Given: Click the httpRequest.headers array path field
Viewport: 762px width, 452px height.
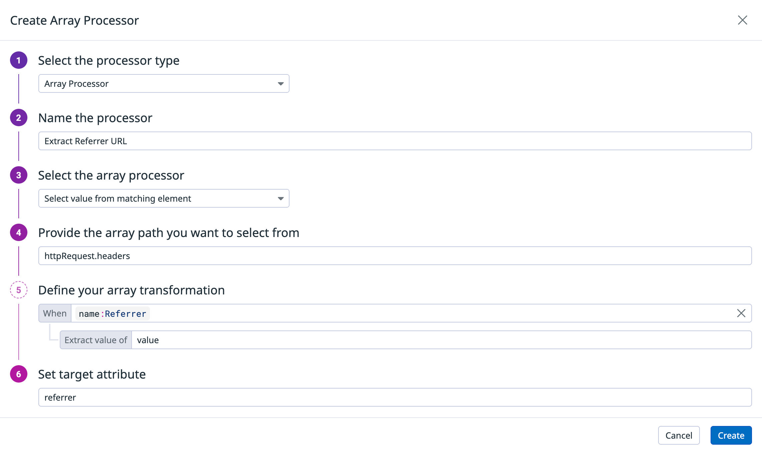Looking at the screenshot, I should (x=395, y=256).
